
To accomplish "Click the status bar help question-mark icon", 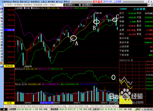I will pyautogui.click(x=140, y=109).
